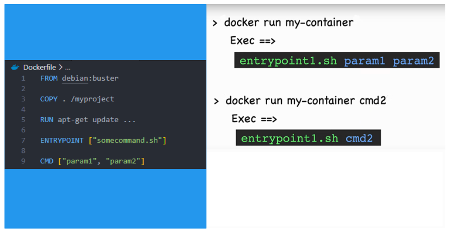Expand the breadcrumb chevron after Dockerfile

point(61,67)
